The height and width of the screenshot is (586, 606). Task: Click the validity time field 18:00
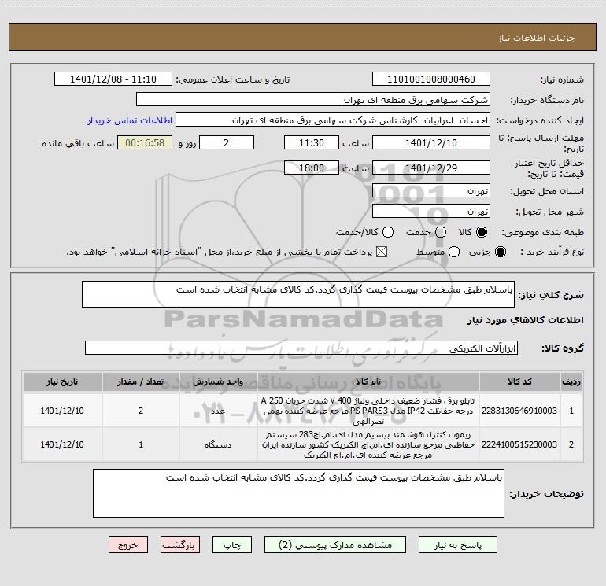click(x=312, y=168)
